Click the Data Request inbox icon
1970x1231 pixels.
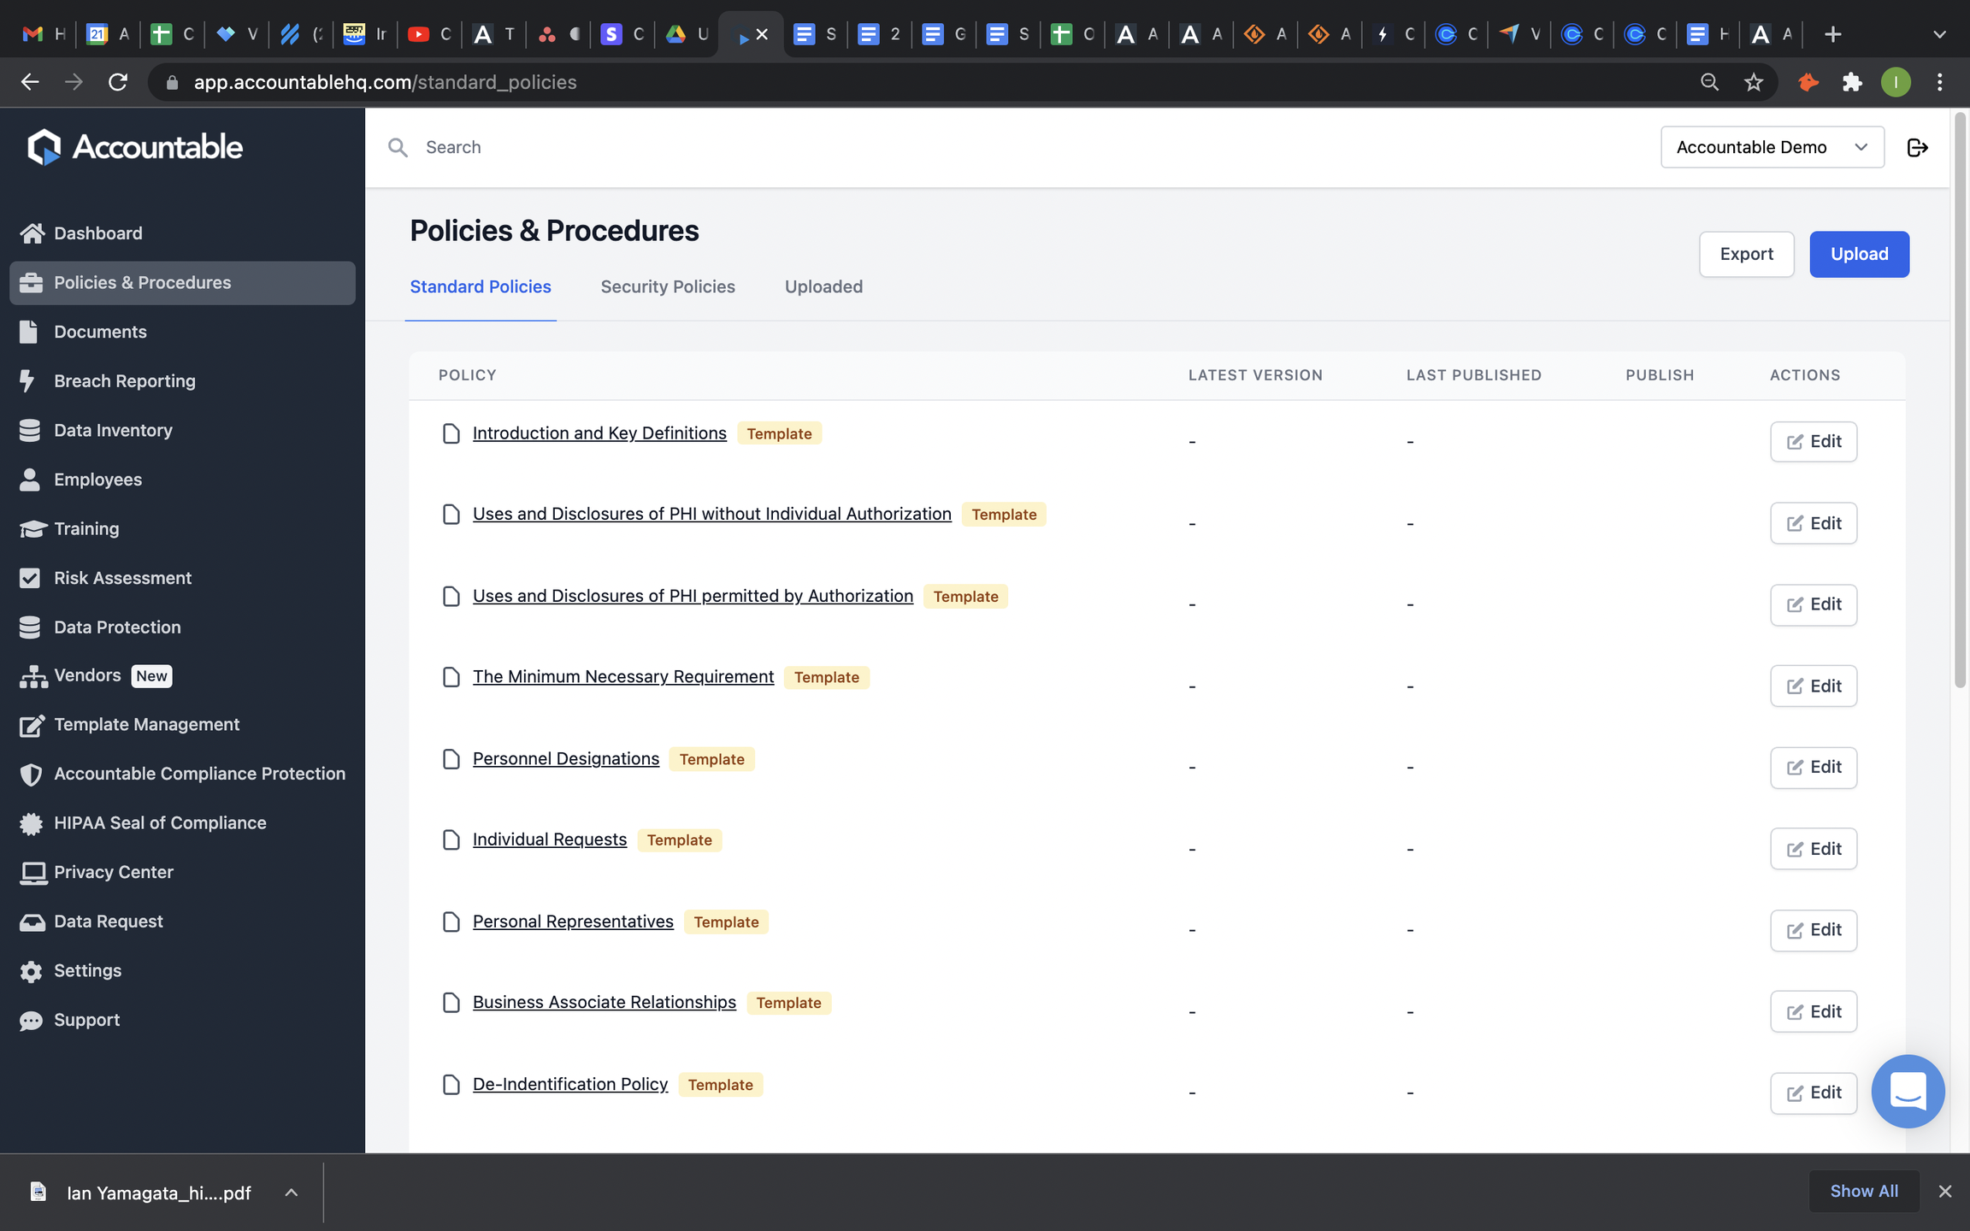point(32,922)
